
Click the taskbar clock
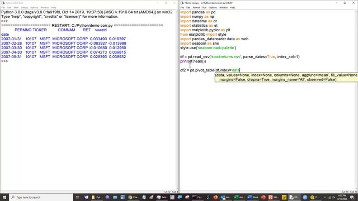click(342, 197)
